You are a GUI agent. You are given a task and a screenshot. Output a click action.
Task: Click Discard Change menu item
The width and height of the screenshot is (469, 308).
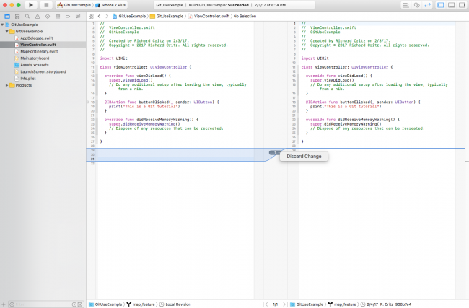pos(304,157)
